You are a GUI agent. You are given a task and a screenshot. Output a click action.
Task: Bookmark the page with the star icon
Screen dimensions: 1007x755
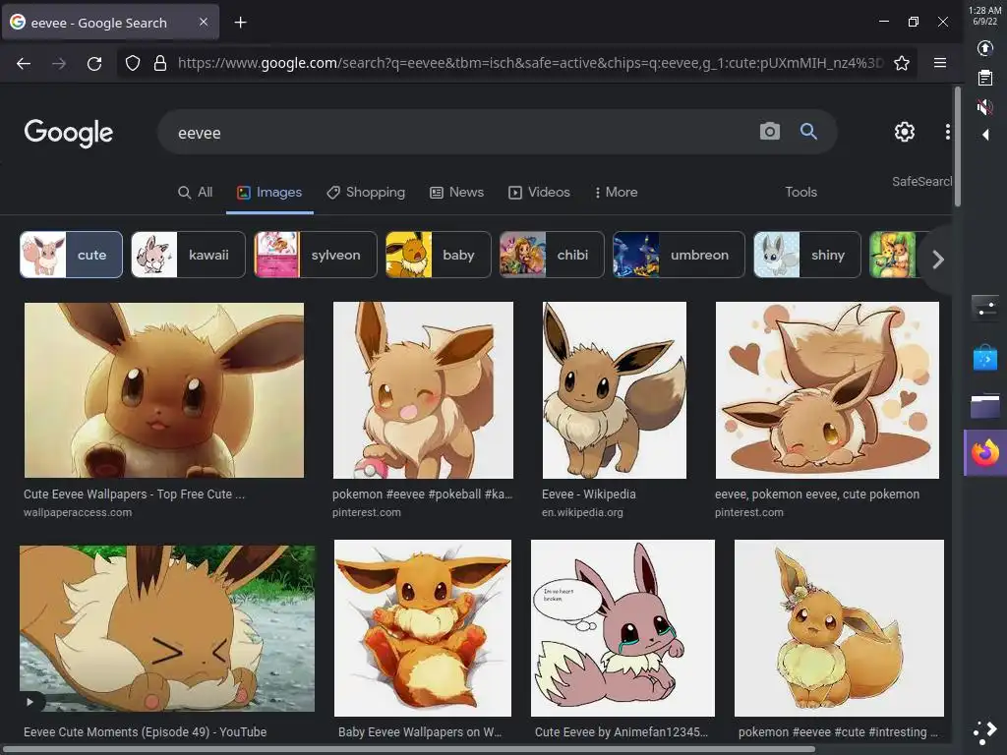902,63
